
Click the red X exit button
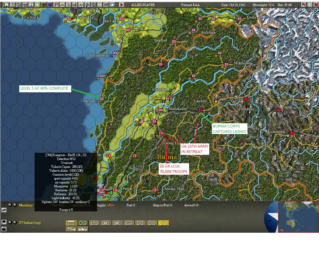pyautogui.click(x=316, y=5)
